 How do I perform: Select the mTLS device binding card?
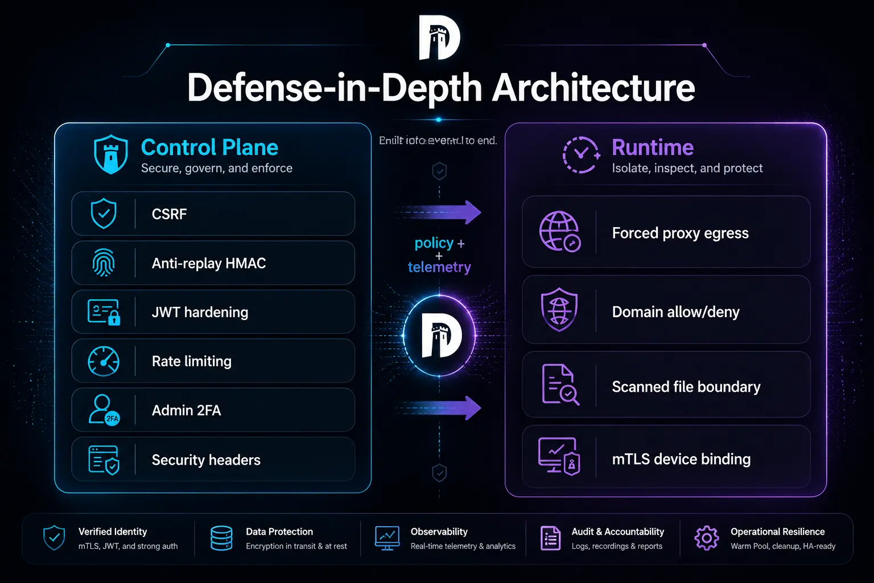point(666,457)
